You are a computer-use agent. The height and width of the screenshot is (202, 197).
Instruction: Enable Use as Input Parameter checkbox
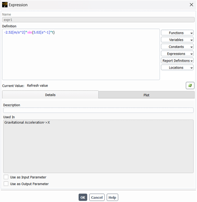pyautogui.click(x=6, y=177)
